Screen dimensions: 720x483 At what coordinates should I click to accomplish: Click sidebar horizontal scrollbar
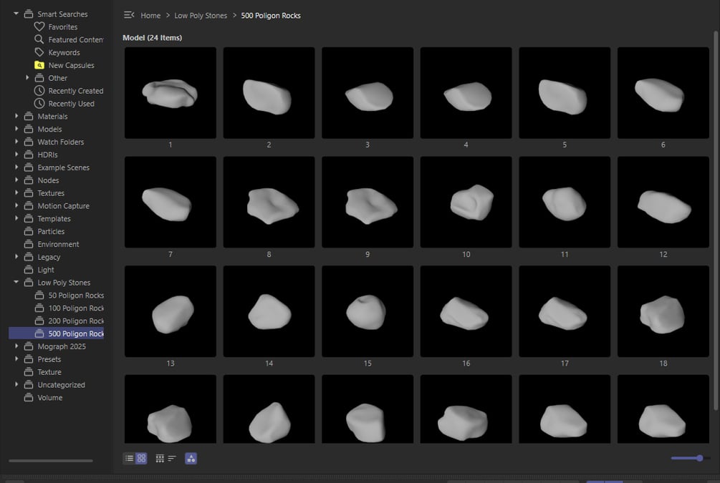[x=51, y=461]
